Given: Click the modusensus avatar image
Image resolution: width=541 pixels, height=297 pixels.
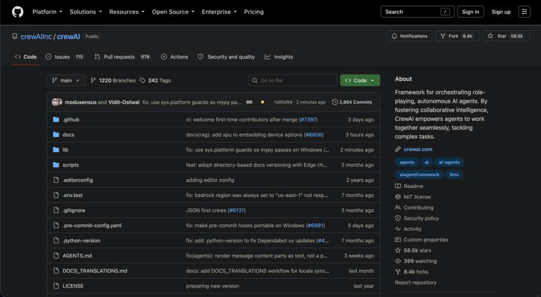Looking at the screenshot, I should [x=55, y=102].
